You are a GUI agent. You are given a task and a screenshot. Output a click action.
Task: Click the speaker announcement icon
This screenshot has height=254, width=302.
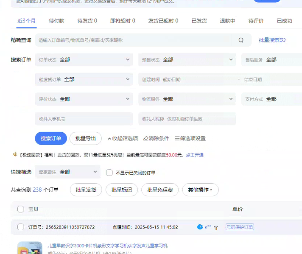(15, 155)
